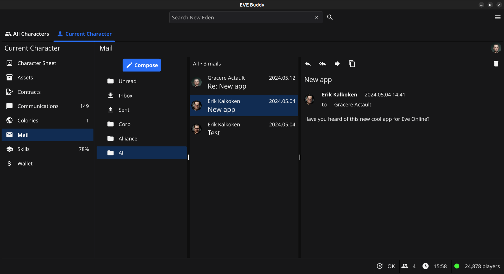Open the Contracts section

tap(48, 92)
